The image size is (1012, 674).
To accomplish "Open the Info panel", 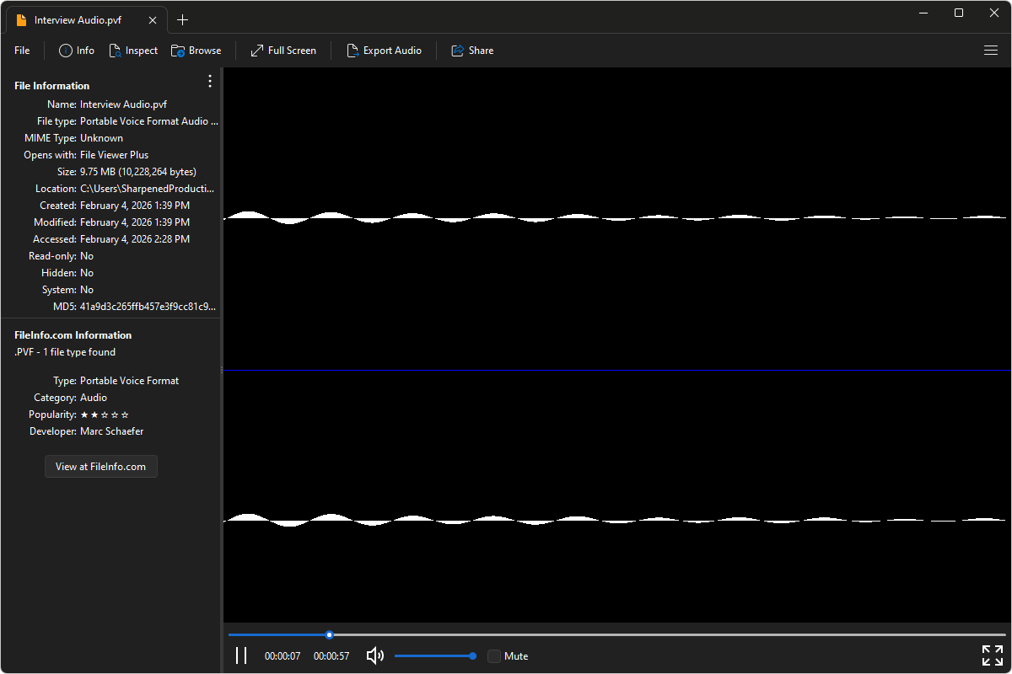I will (76, 51).
